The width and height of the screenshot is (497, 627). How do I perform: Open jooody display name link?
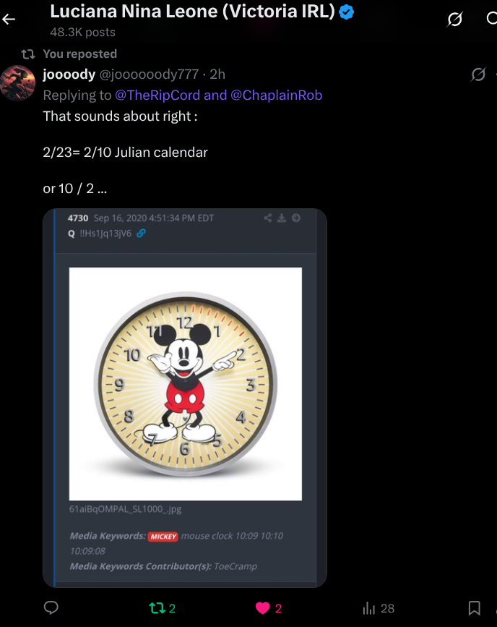tap(69, 74)
